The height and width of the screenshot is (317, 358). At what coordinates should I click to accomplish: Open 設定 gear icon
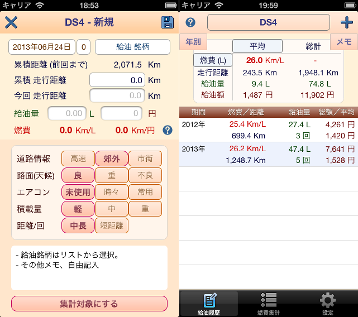[327, 304]
